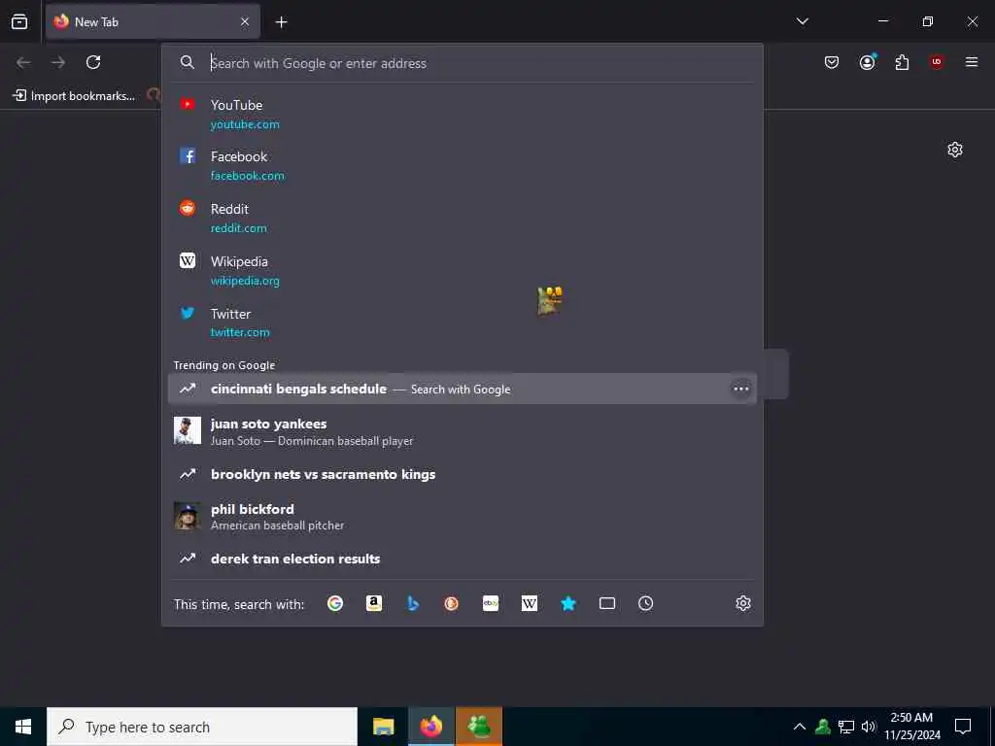Switch to Firefox in the taskbar
Screen dimensions: 995x746
[430, 727]
